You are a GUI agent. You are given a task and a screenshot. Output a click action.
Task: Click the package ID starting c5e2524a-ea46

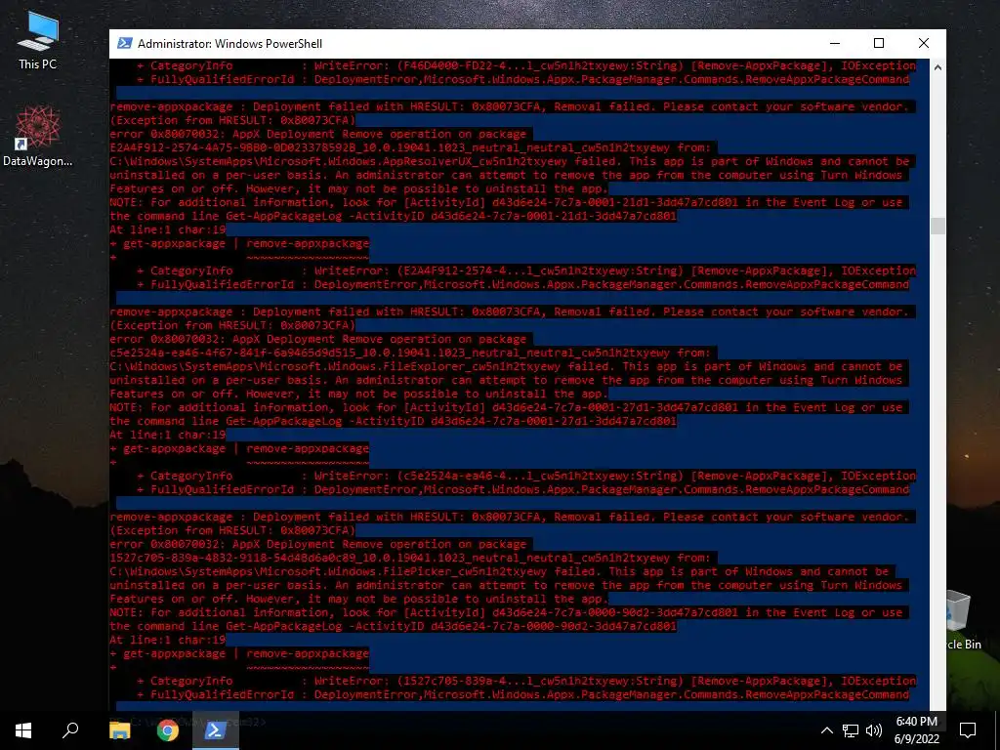pyautogui.click(x=390, y=353)
